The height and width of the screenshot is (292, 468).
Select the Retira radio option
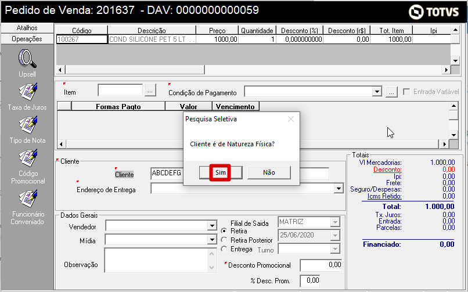coord(224,231)
